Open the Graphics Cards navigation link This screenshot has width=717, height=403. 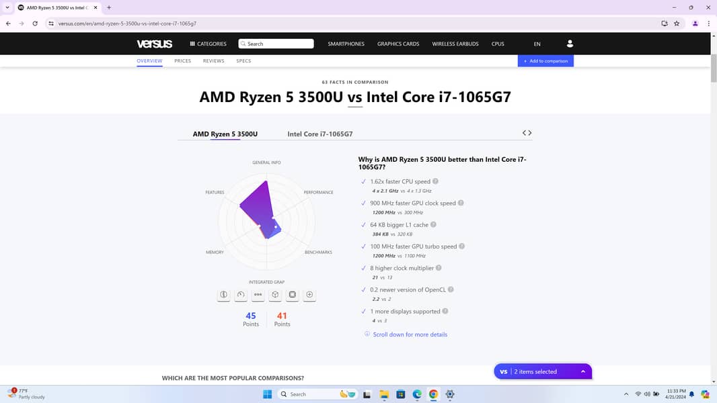click(398, 44)
